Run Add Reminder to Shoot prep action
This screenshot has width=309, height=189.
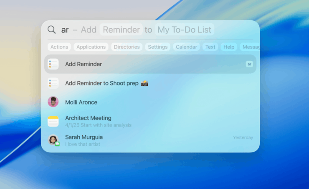(106, 83)
